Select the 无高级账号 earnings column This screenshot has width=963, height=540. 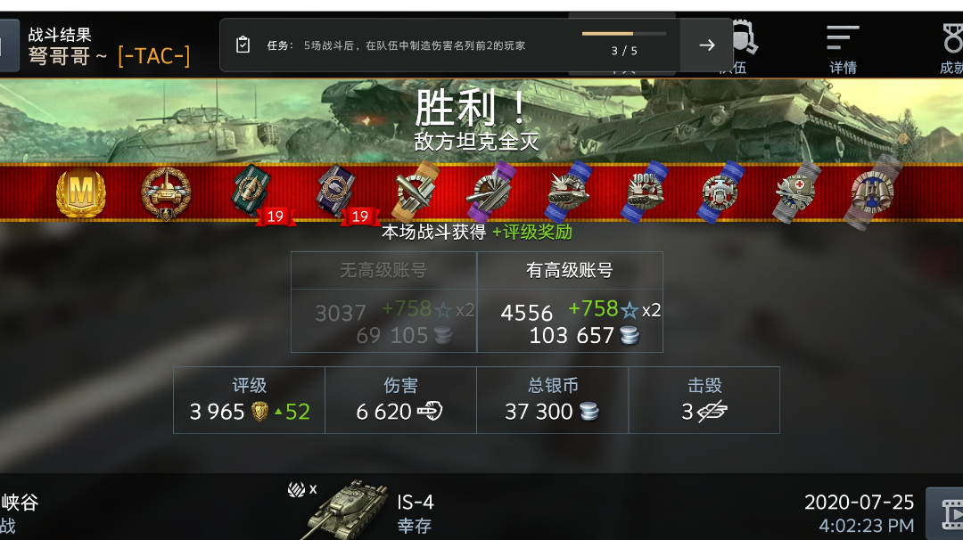pos(383,302)
